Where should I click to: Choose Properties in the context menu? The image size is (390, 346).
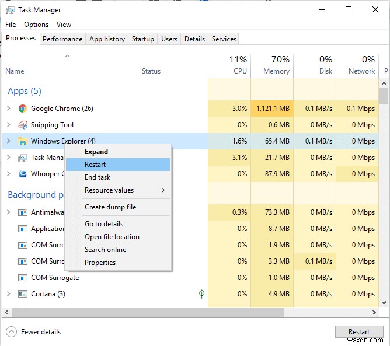pos(118,263)
